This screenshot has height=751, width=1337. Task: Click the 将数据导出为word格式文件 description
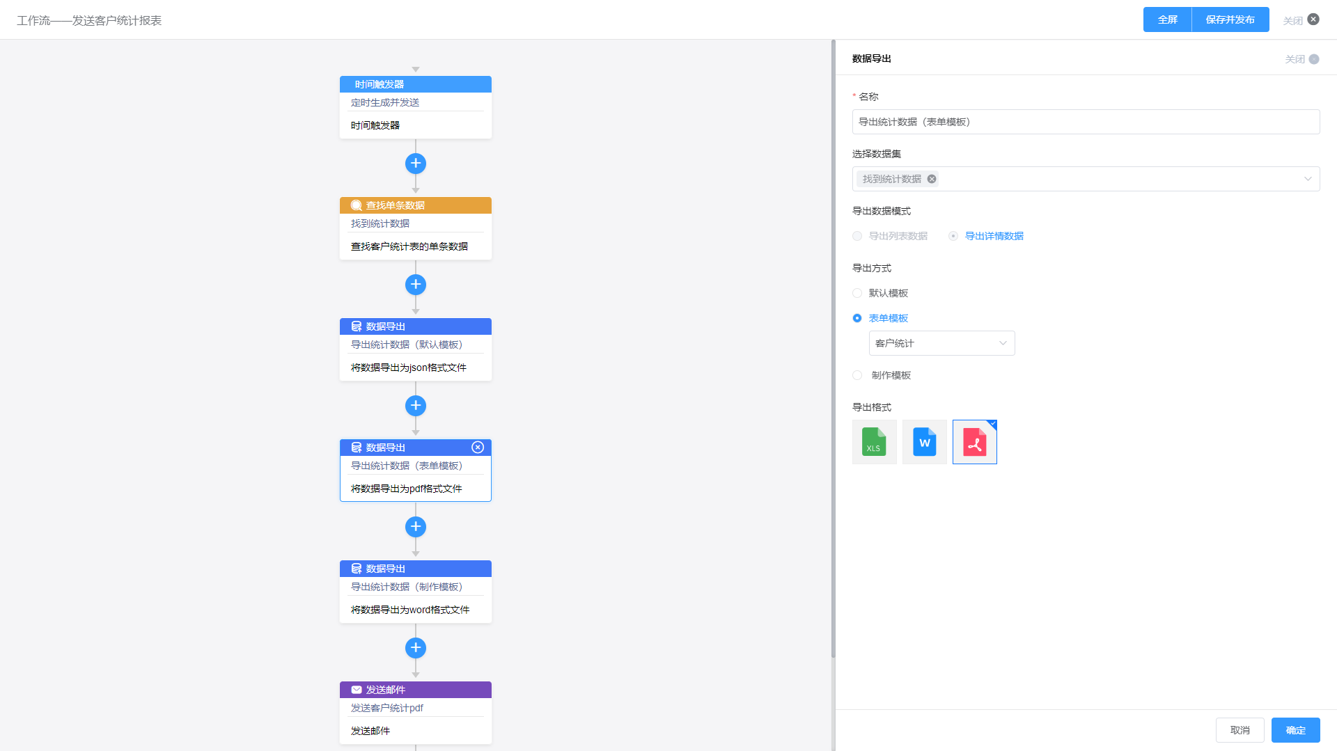point(410,610)
